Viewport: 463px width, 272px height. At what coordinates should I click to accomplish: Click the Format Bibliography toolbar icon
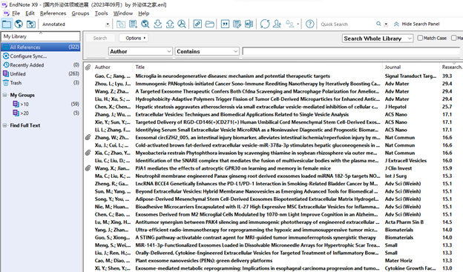click(237, 24)
